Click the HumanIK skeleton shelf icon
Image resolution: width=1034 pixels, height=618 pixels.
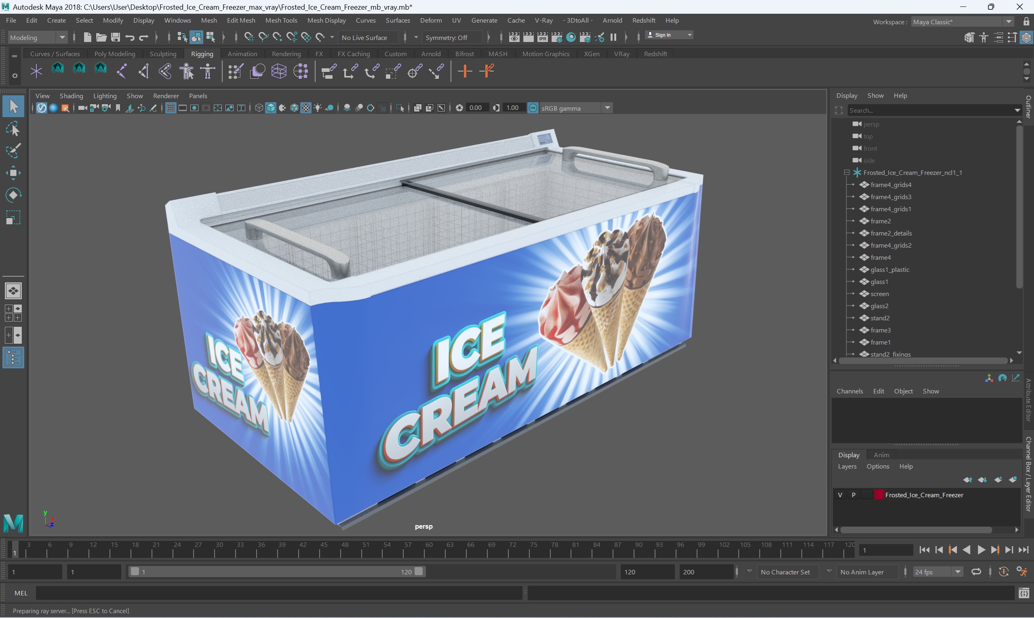(208, 71)
